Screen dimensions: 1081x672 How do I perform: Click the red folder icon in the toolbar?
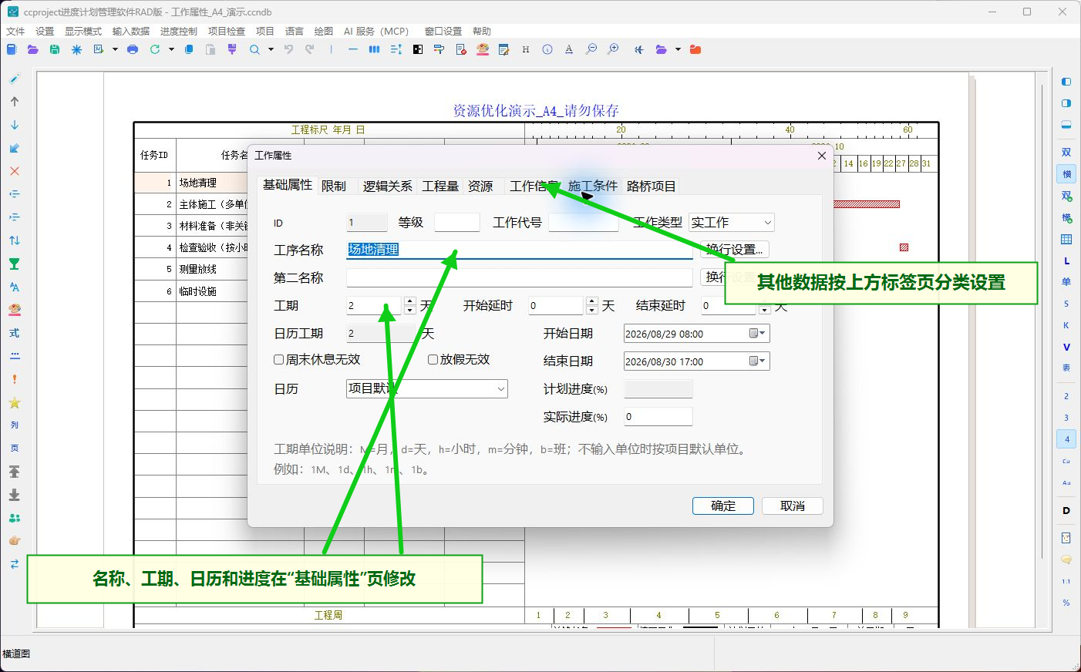click(x=695, y=49)
